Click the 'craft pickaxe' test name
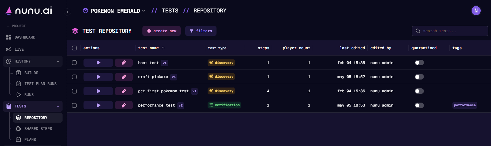 153,77
